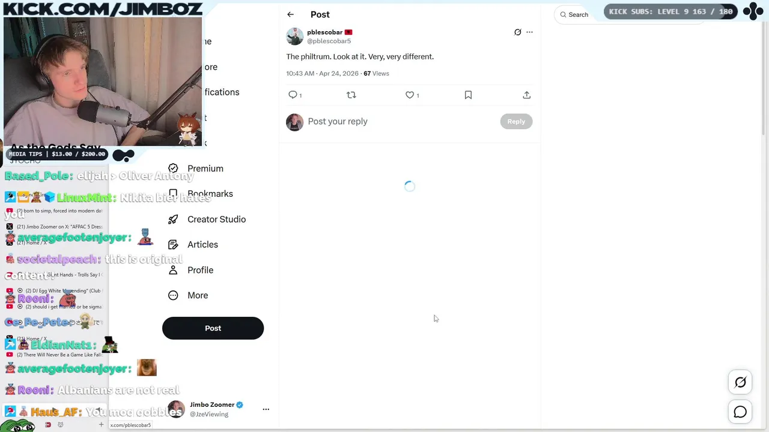This screenshot has width=769, height=432.
Task: Repost the pblescobar tweet
Action: [x=351, y=95]
